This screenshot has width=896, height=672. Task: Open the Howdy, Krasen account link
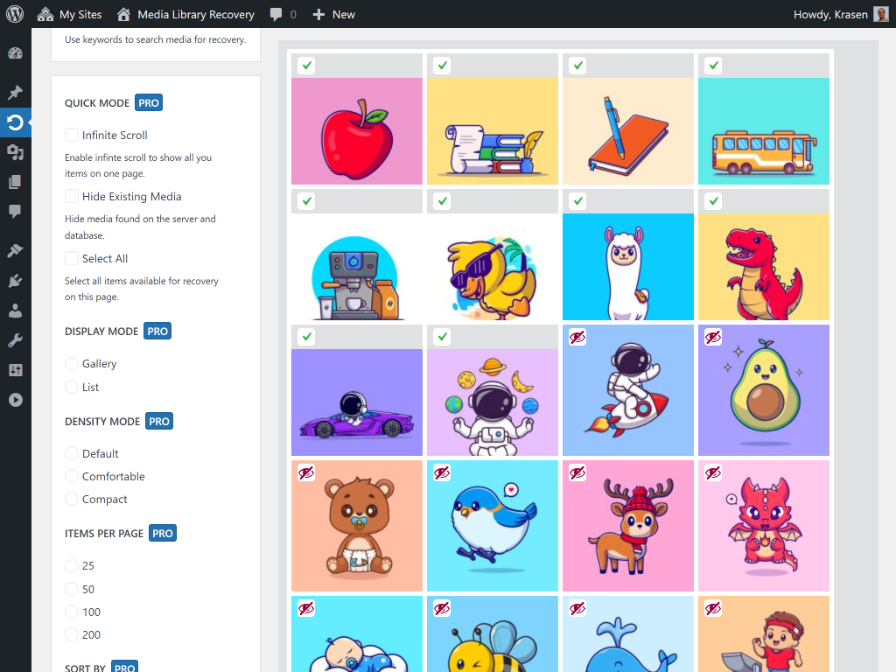829,14
